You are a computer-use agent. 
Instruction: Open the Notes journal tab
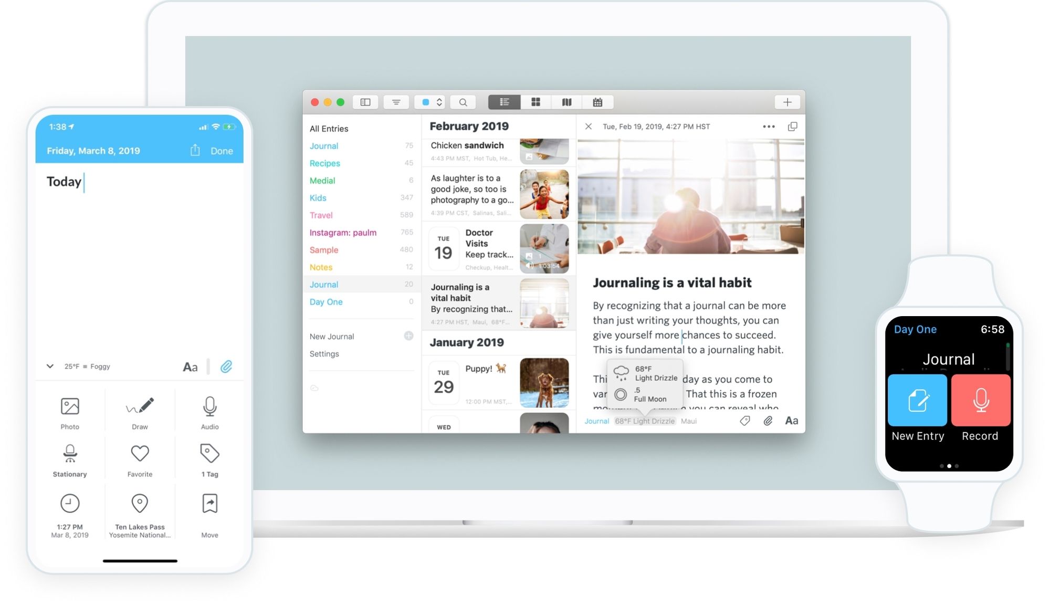320,266
